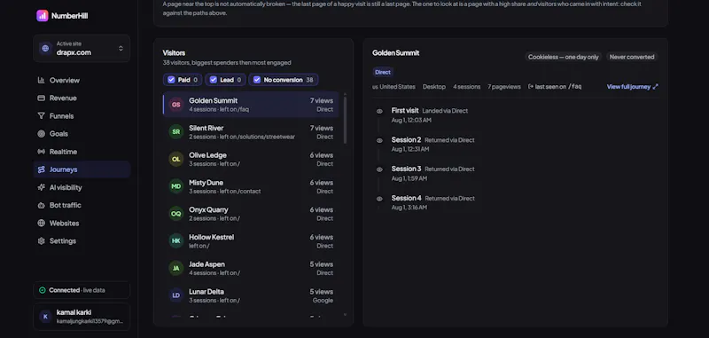Click the Funnels filter icon
The height and width of the screenshot is (338, 709).
[x=41, y=116]
